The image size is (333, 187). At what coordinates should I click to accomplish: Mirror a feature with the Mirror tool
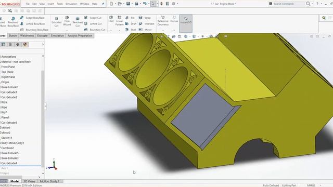point(145,30)
